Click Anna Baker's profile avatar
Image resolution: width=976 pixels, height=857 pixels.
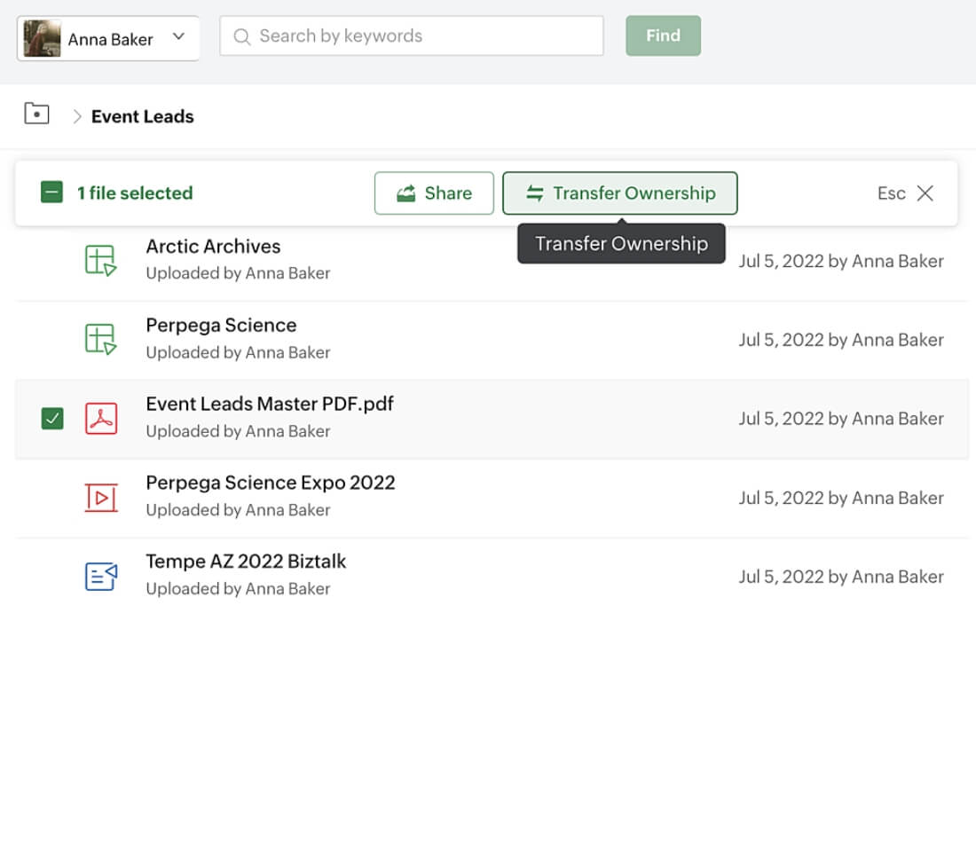[42, 38]
